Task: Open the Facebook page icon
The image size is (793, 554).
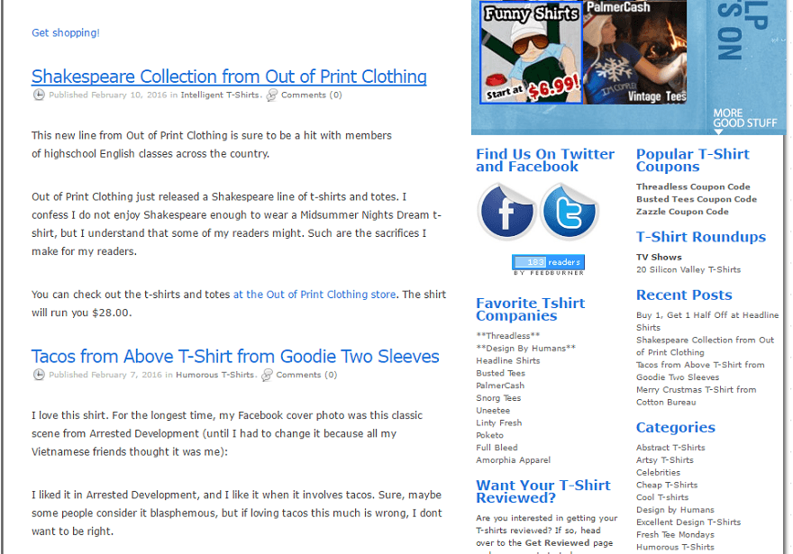Action: [506, 212]
